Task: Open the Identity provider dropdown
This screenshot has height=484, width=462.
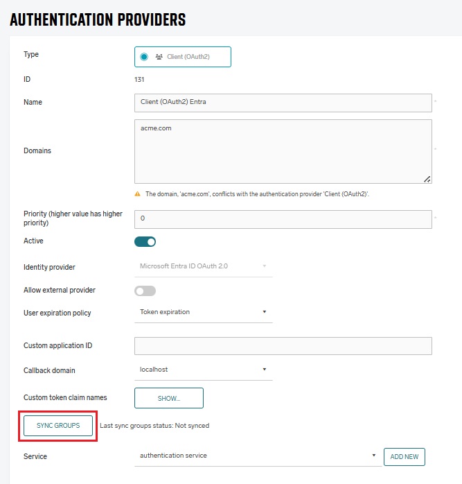Action: [203, 266]
